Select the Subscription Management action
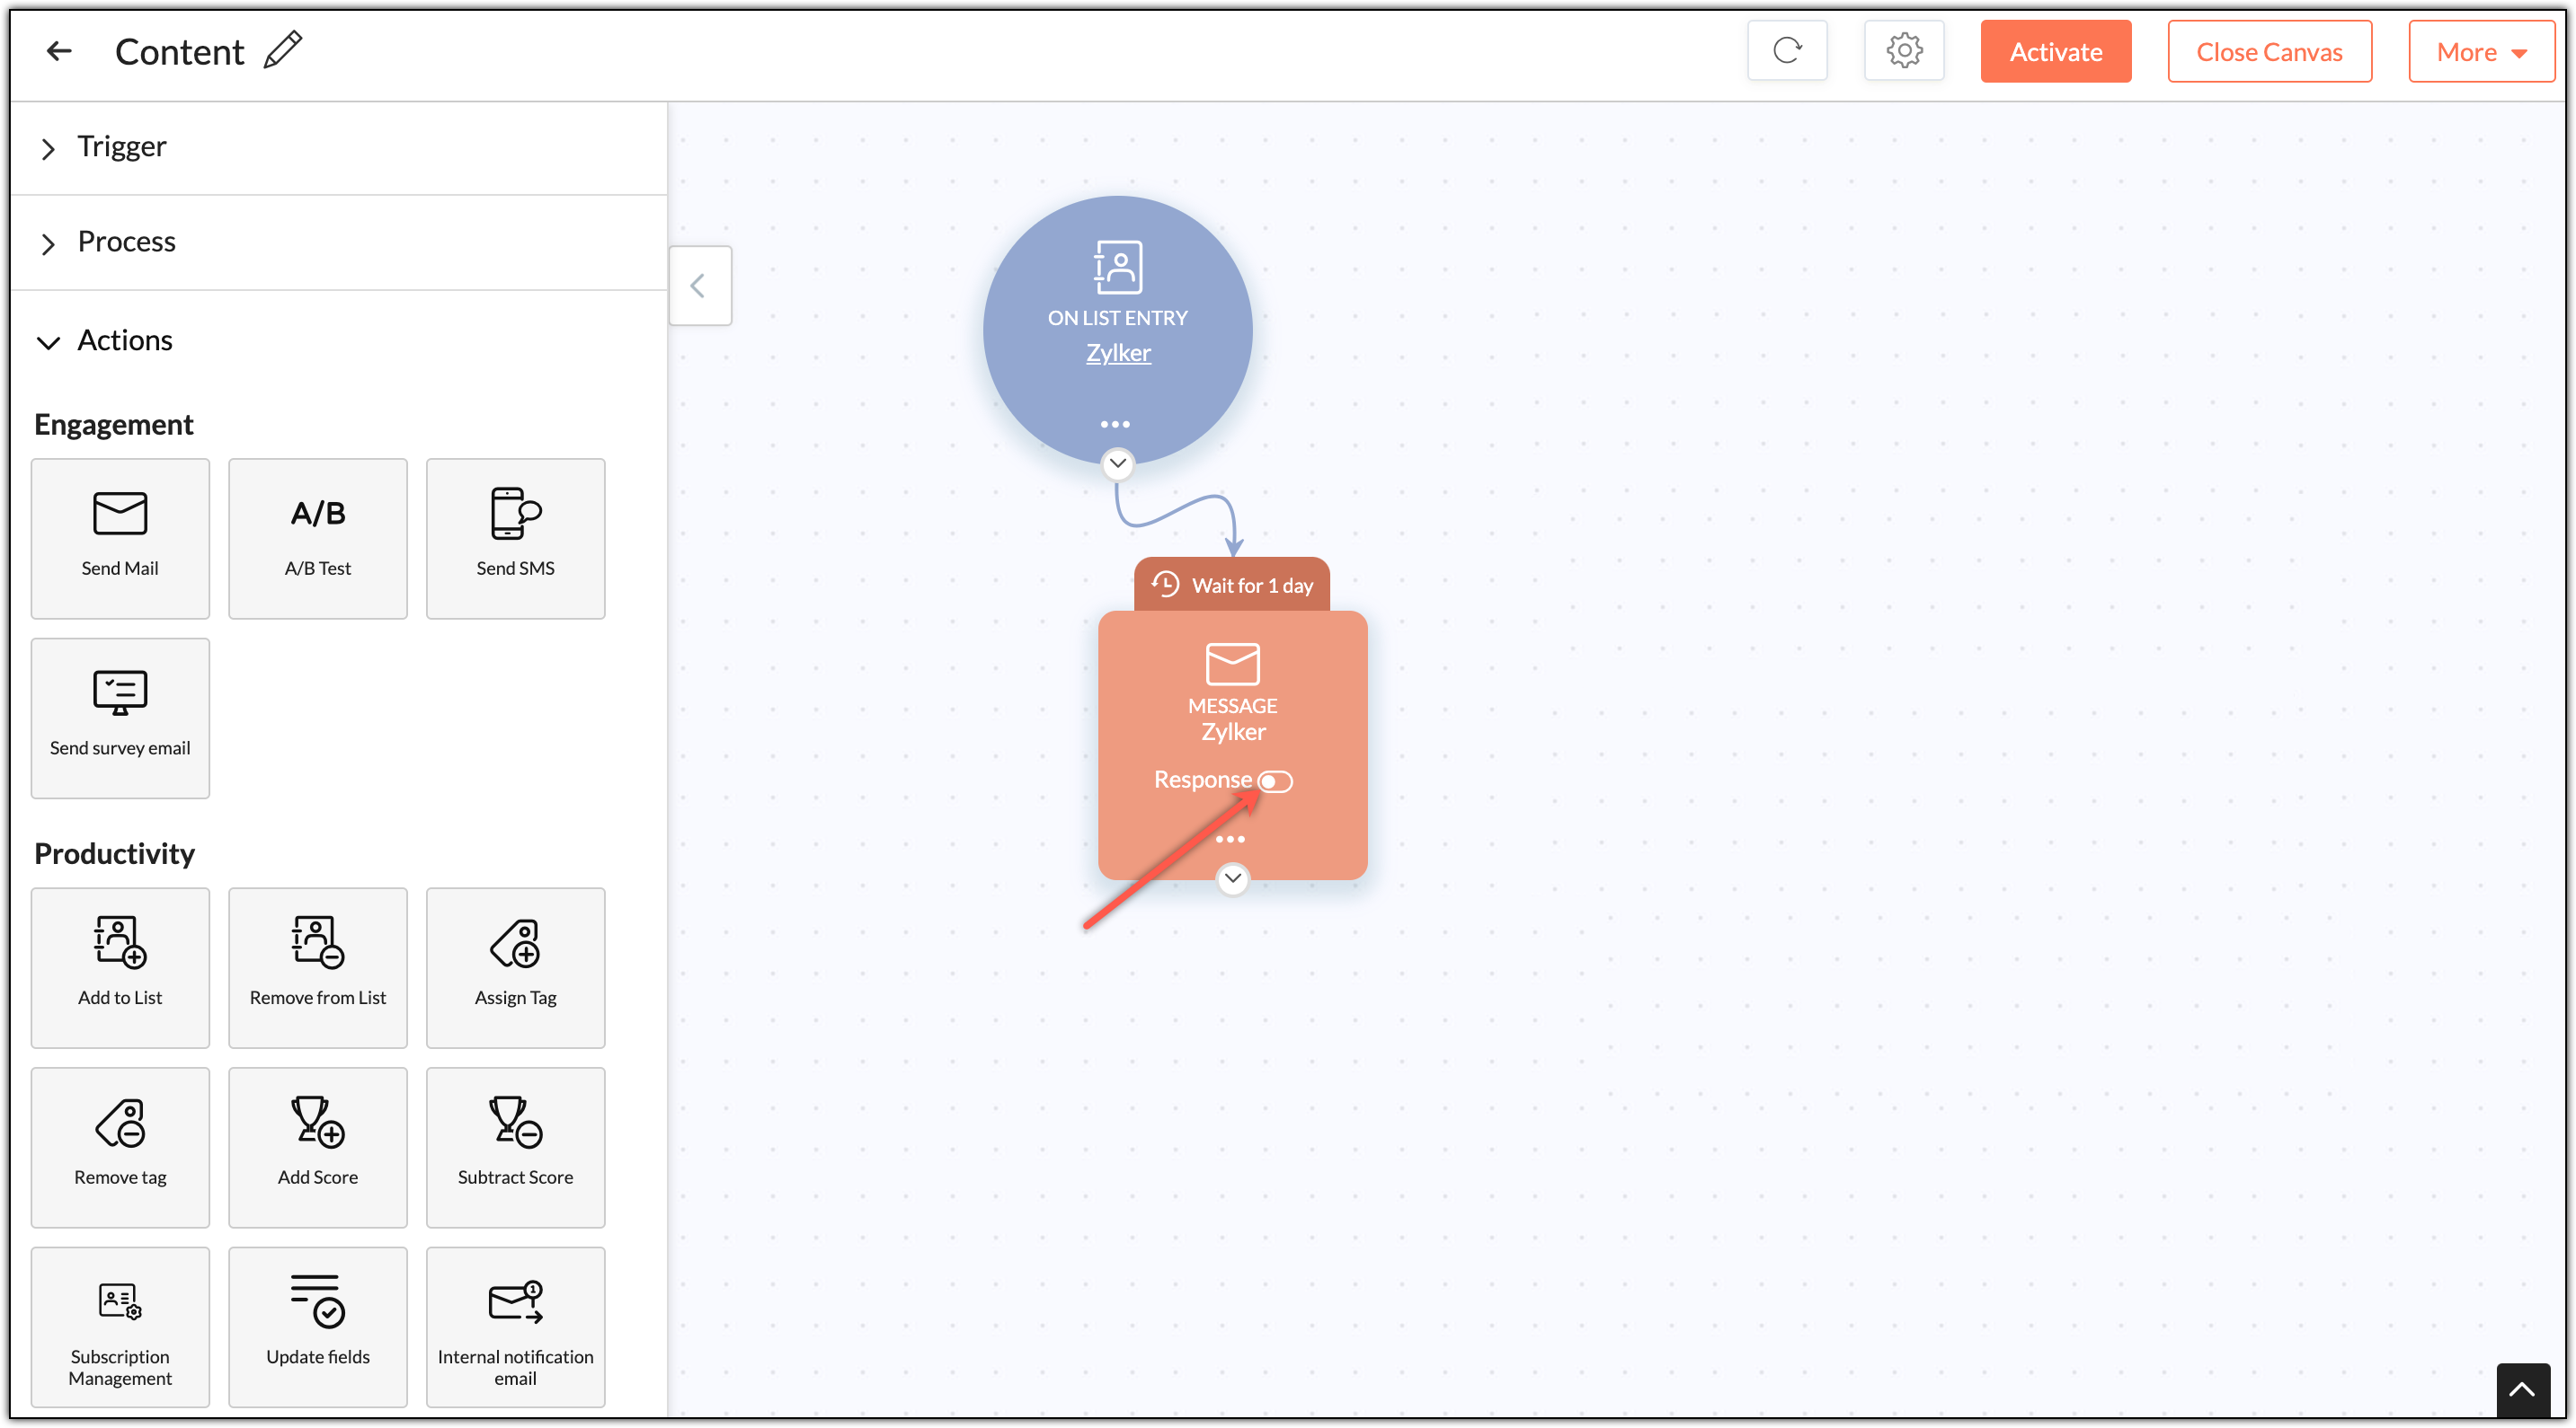Screen dimensions: 2576x1428 tap(120, 1327)
